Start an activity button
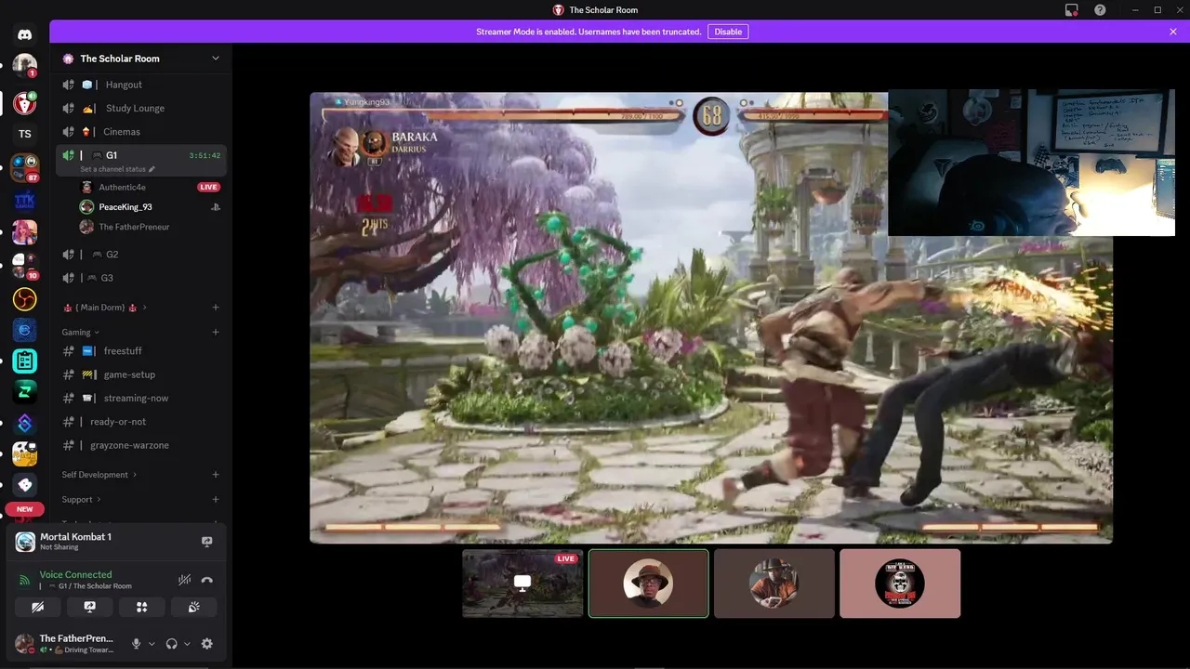The height and width of the screenshot is (669, 1190). point(142,607)
